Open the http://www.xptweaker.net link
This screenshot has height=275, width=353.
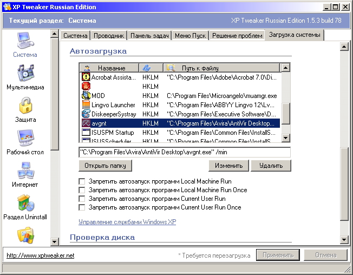point(40,256)
